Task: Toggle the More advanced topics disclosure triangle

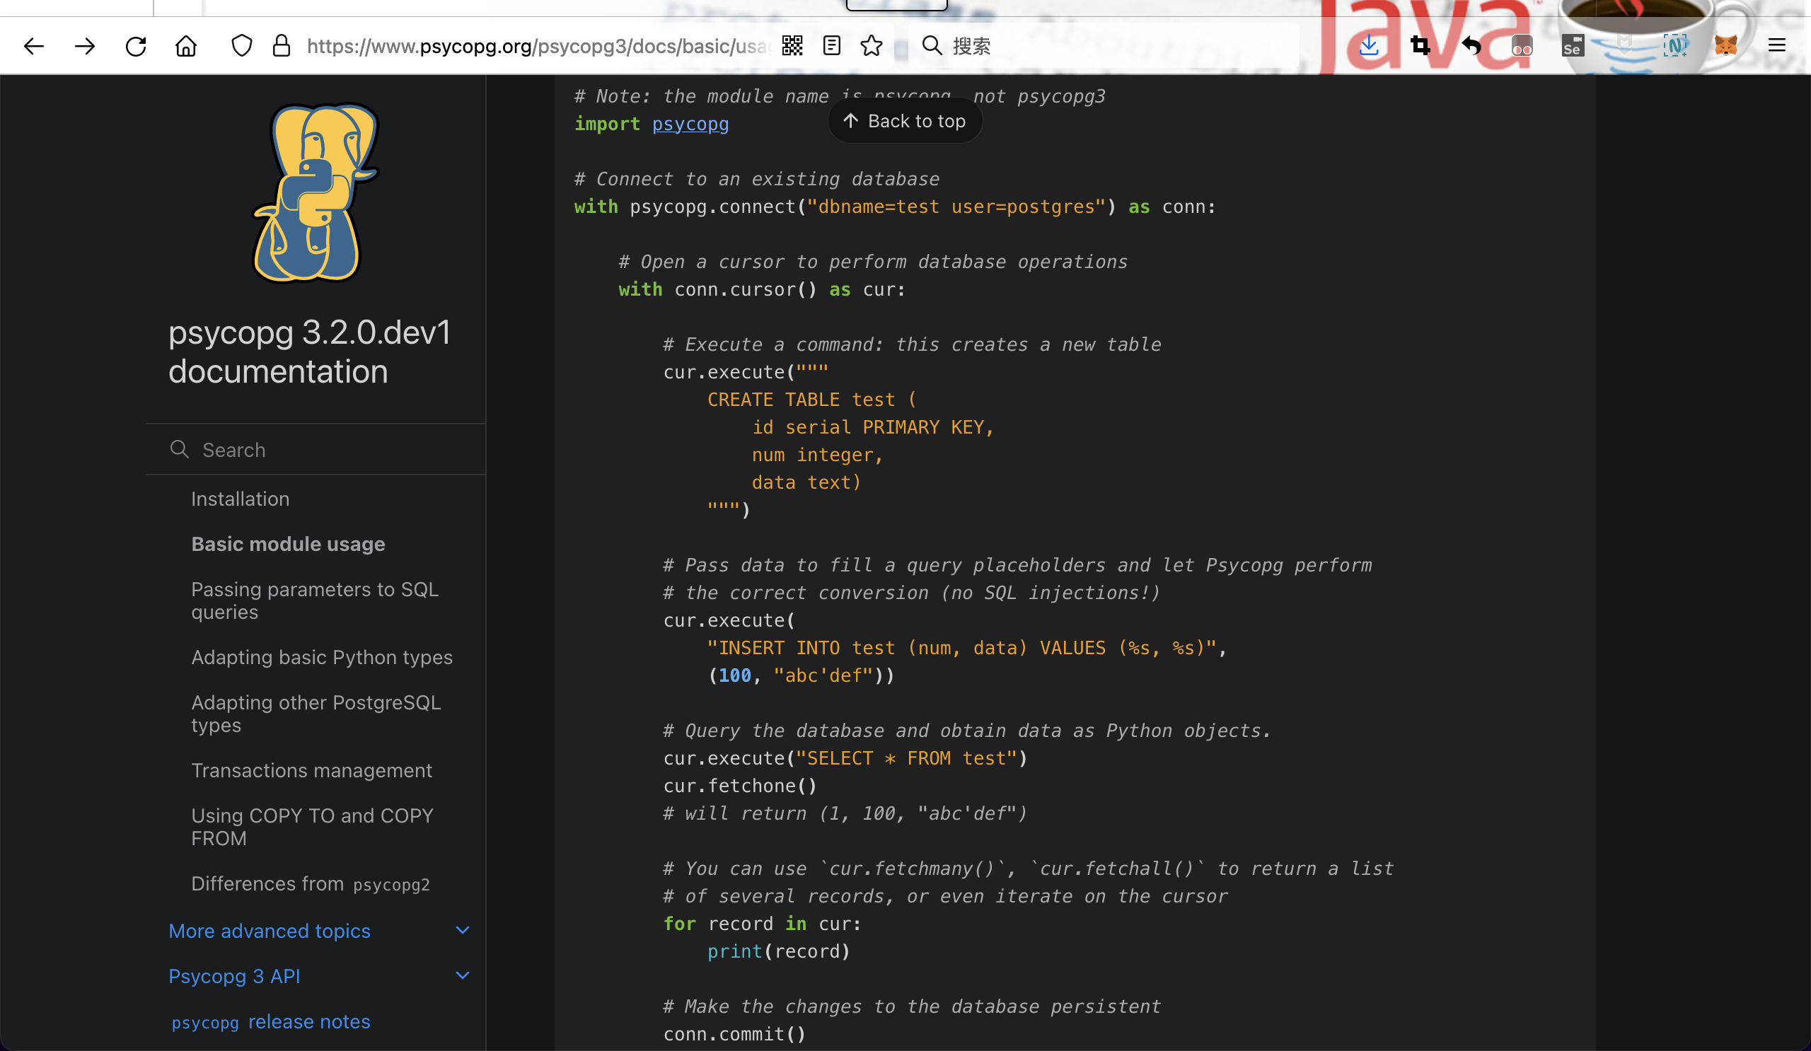Action: [464, 929]
